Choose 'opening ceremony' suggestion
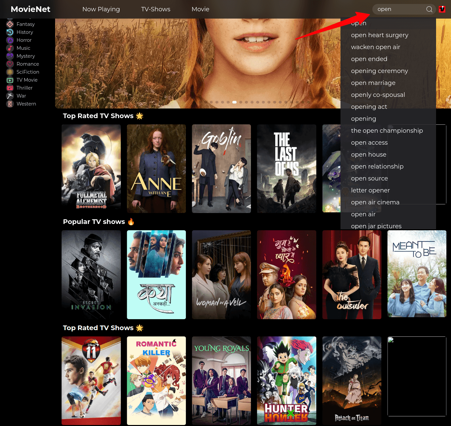Viewport: 451px width, 426px height. (x=388, y=71)
